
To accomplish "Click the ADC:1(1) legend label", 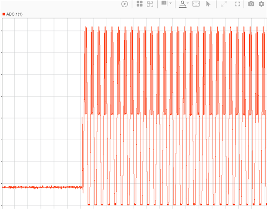I will 14,14.
